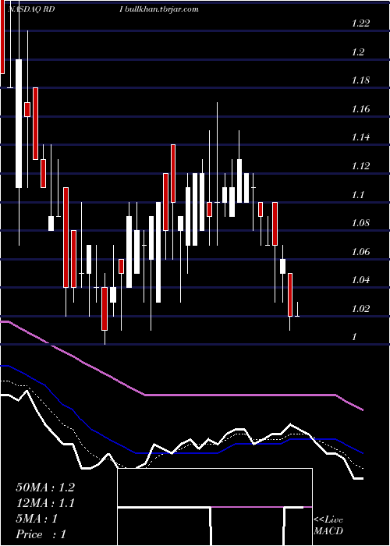Click the 50MA : 1.2 legend entry
Viewport: 390px width, 546px height.
point(45,487)
